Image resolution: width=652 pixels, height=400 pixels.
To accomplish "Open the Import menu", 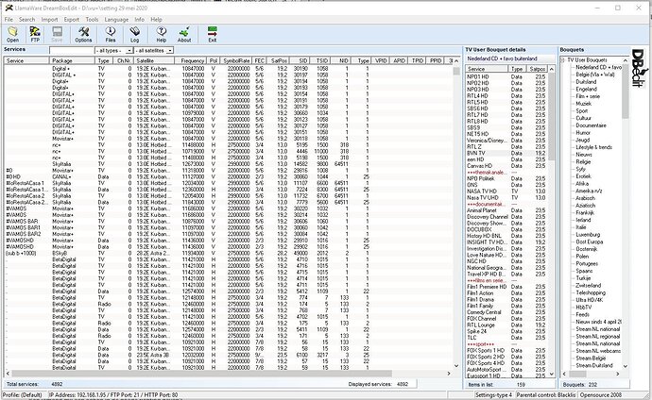I will [49, 20].
